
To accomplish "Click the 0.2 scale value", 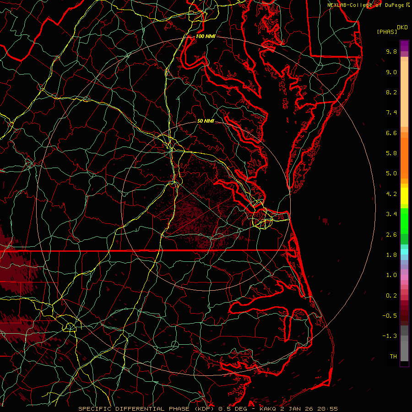I will (391, 296).
